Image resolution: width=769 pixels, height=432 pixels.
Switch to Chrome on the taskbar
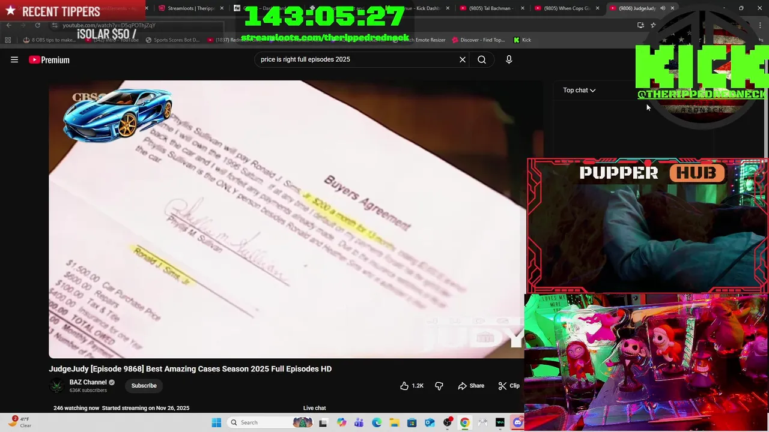click(464, 422)
